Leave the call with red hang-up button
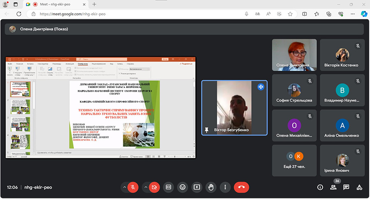370x199 pixels. click(x=241, y=187)
